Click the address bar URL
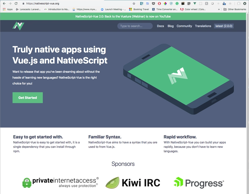This screenshot has height=194, width=249. tap(43, 3)
